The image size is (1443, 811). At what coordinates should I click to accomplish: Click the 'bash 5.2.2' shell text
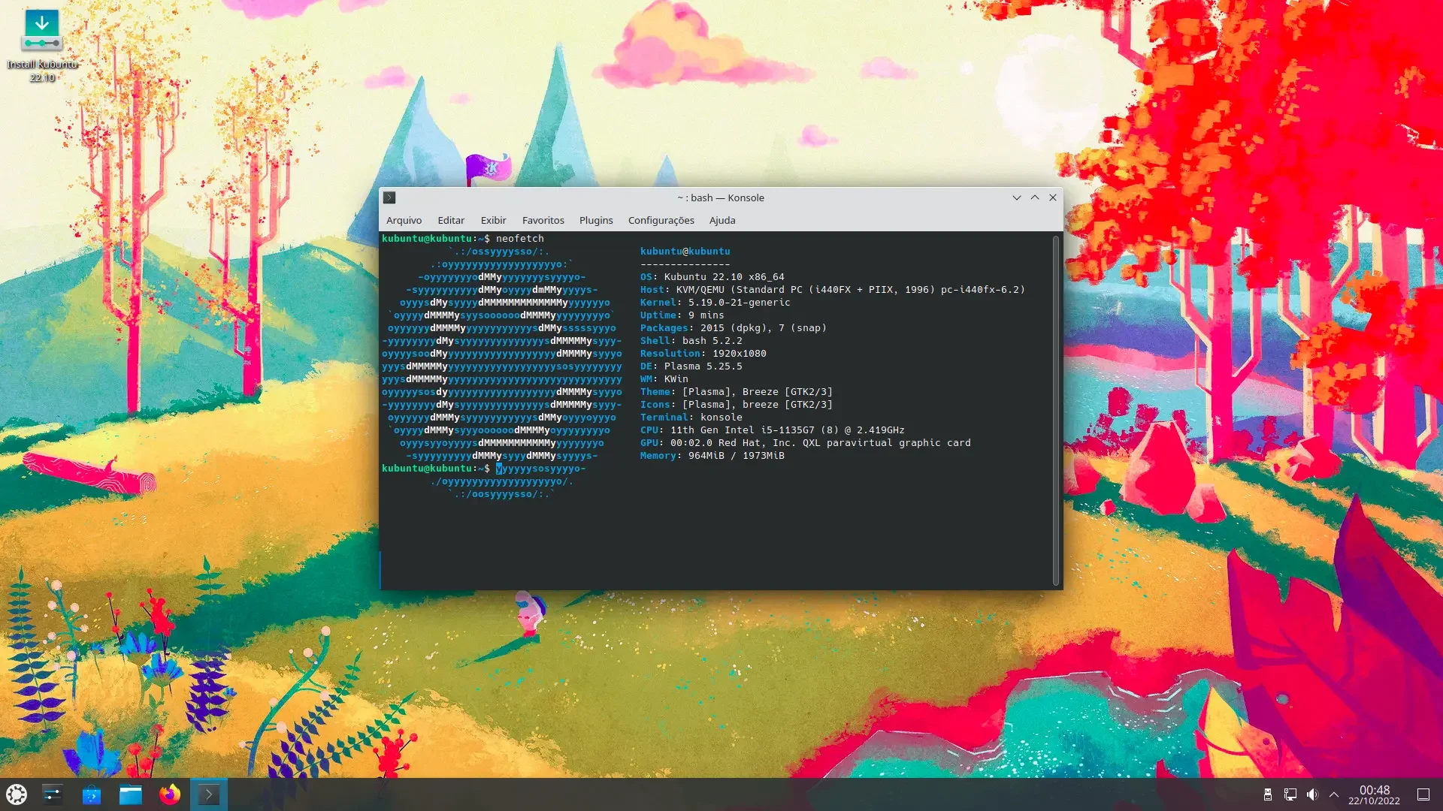(x=712, y=341)
